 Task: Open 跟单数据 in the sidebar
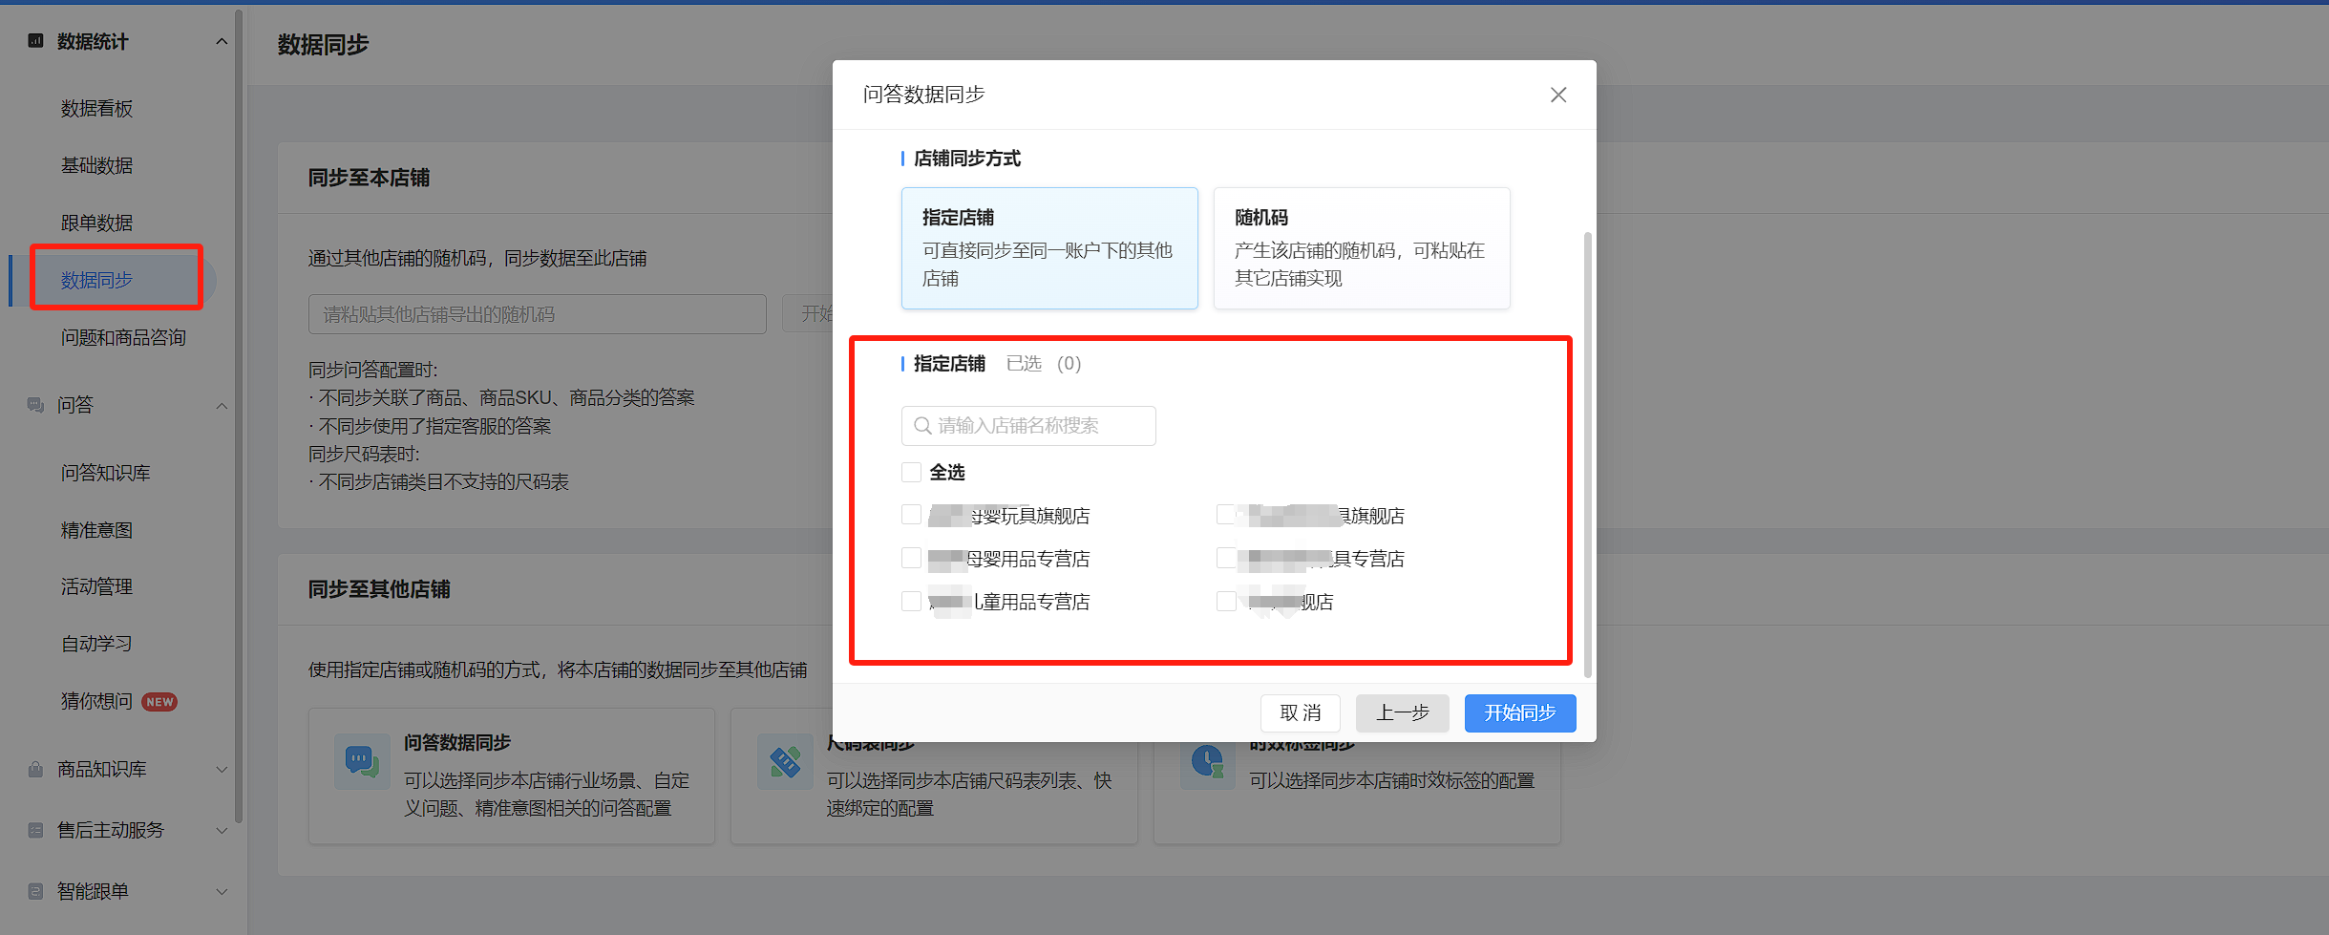pyautogui.click(x=96, y=223)
